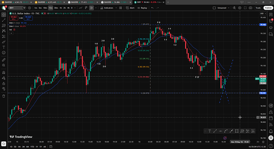Select the trend line drawing tool
274x149 pixels.
pos(4,20)
